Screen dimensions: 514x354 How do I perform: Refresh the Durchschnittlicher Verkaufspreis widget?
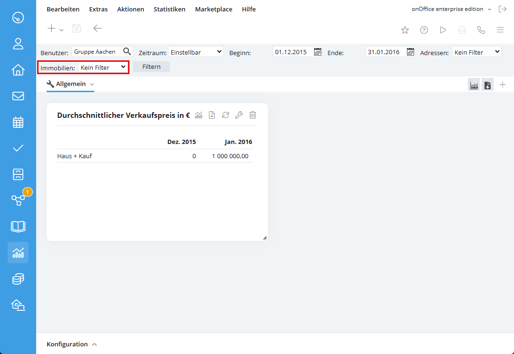pyautogui.click(x=226, y=115)
